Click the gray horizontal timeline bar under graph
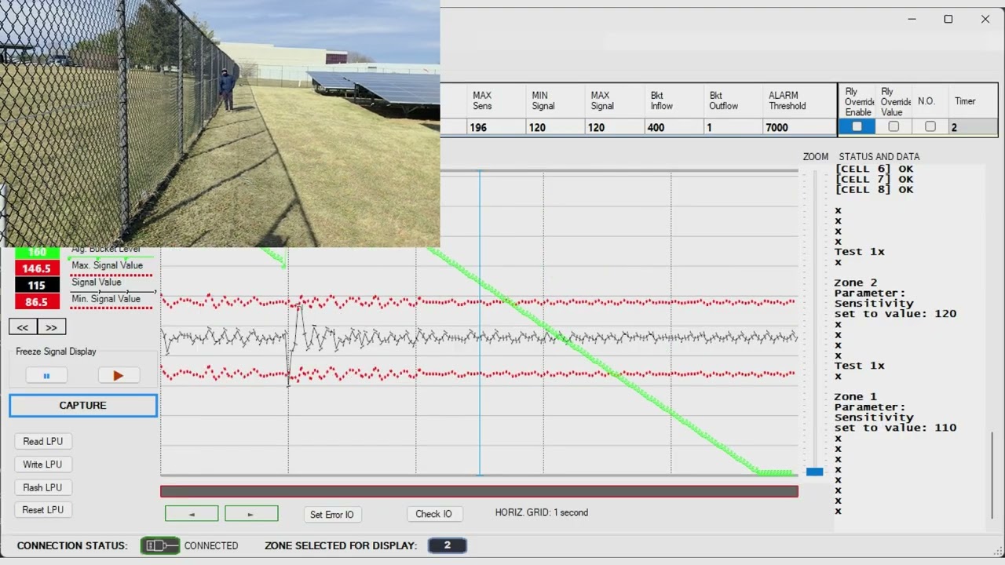Viewport: 1005px width, 565px height. point(479,491)
